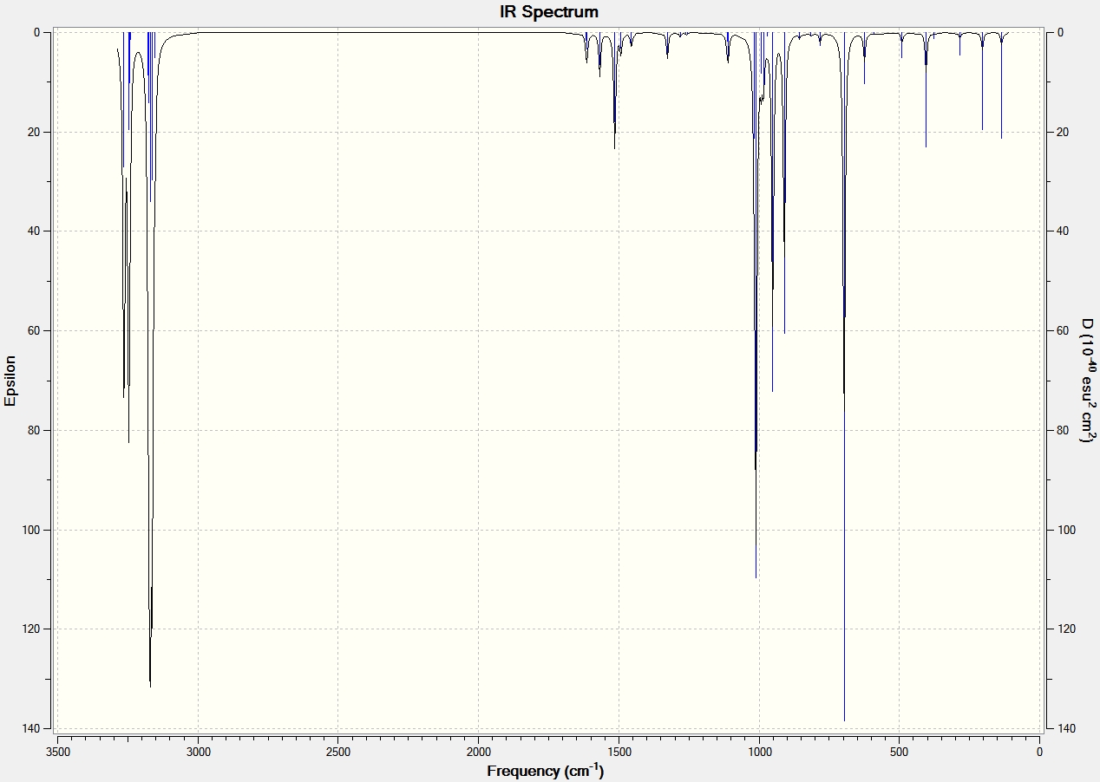
Task: Click the 1500 tick label on x-axis
Action: 619,751
